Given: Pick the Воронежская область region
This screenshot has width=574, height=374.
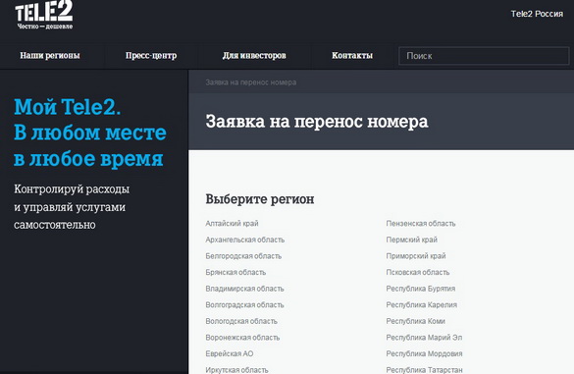Looking at the screenshot, I should [242, 338].
